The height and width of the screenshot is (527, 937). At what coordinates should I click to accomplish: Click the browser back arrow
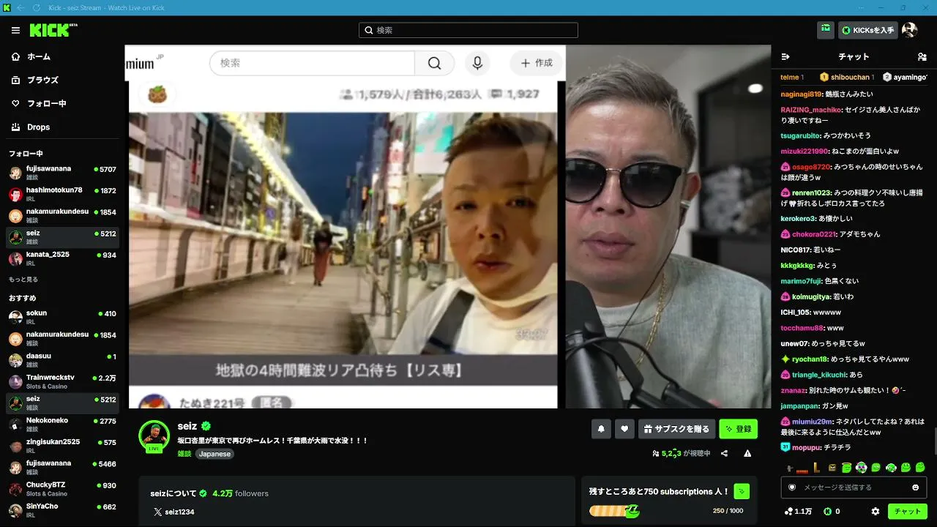point(20,7)
